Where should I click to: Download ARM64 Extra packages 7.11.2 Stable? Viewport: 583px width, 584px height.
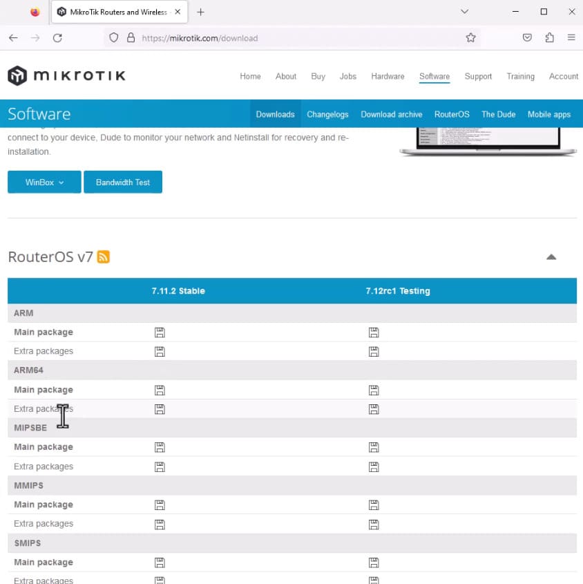click(160, 409)
